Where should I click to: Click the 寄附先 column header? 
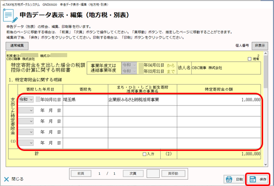tap(85, 89)
